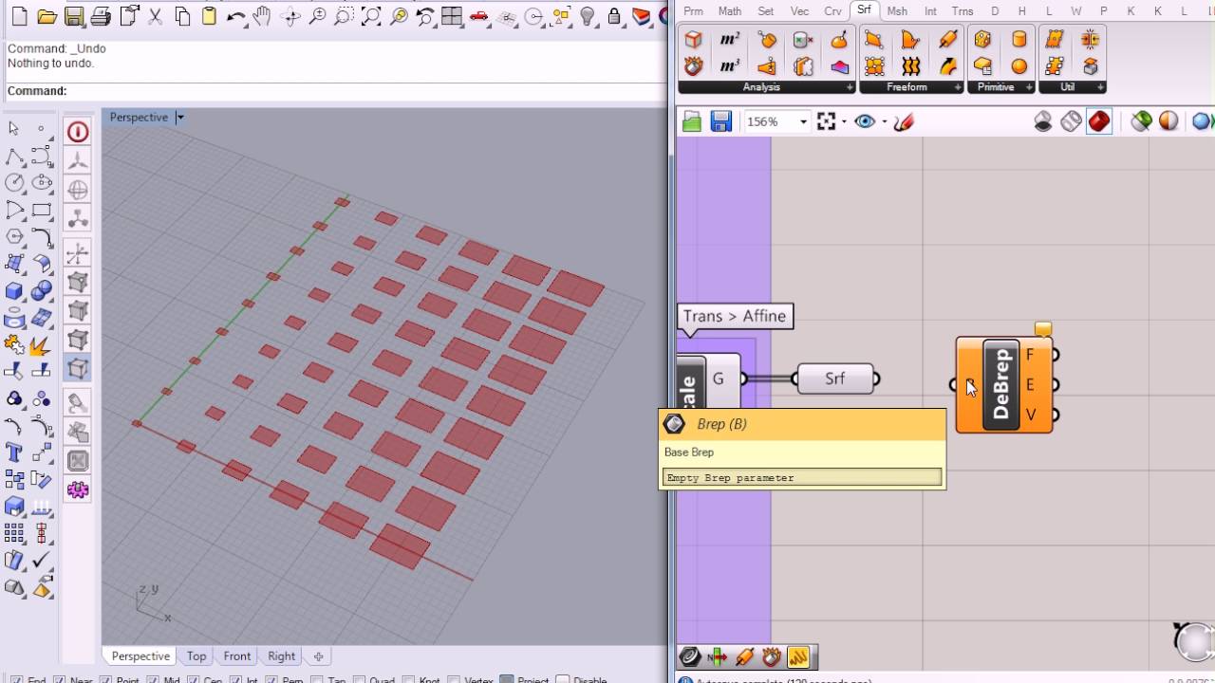
Task: Toggle the Point osnap checkbox
Action: (105, 680)
